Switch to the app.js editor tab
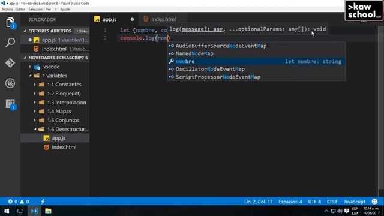Viewport: 384px width, 216px height. tap(114, 19)
